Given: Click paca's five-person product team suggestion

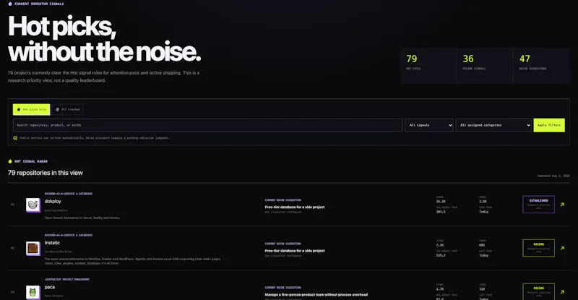Looking at the screenshot, I should point(316,294).
